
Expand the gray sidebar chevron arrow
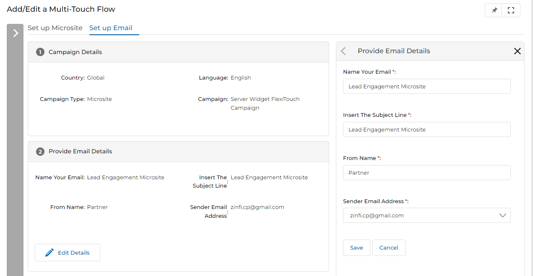point(16,33)
